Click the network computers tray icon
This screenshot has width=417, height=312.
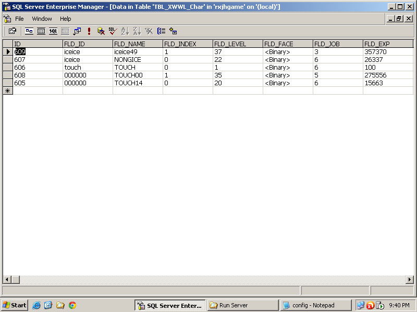(x=361, y=305)
